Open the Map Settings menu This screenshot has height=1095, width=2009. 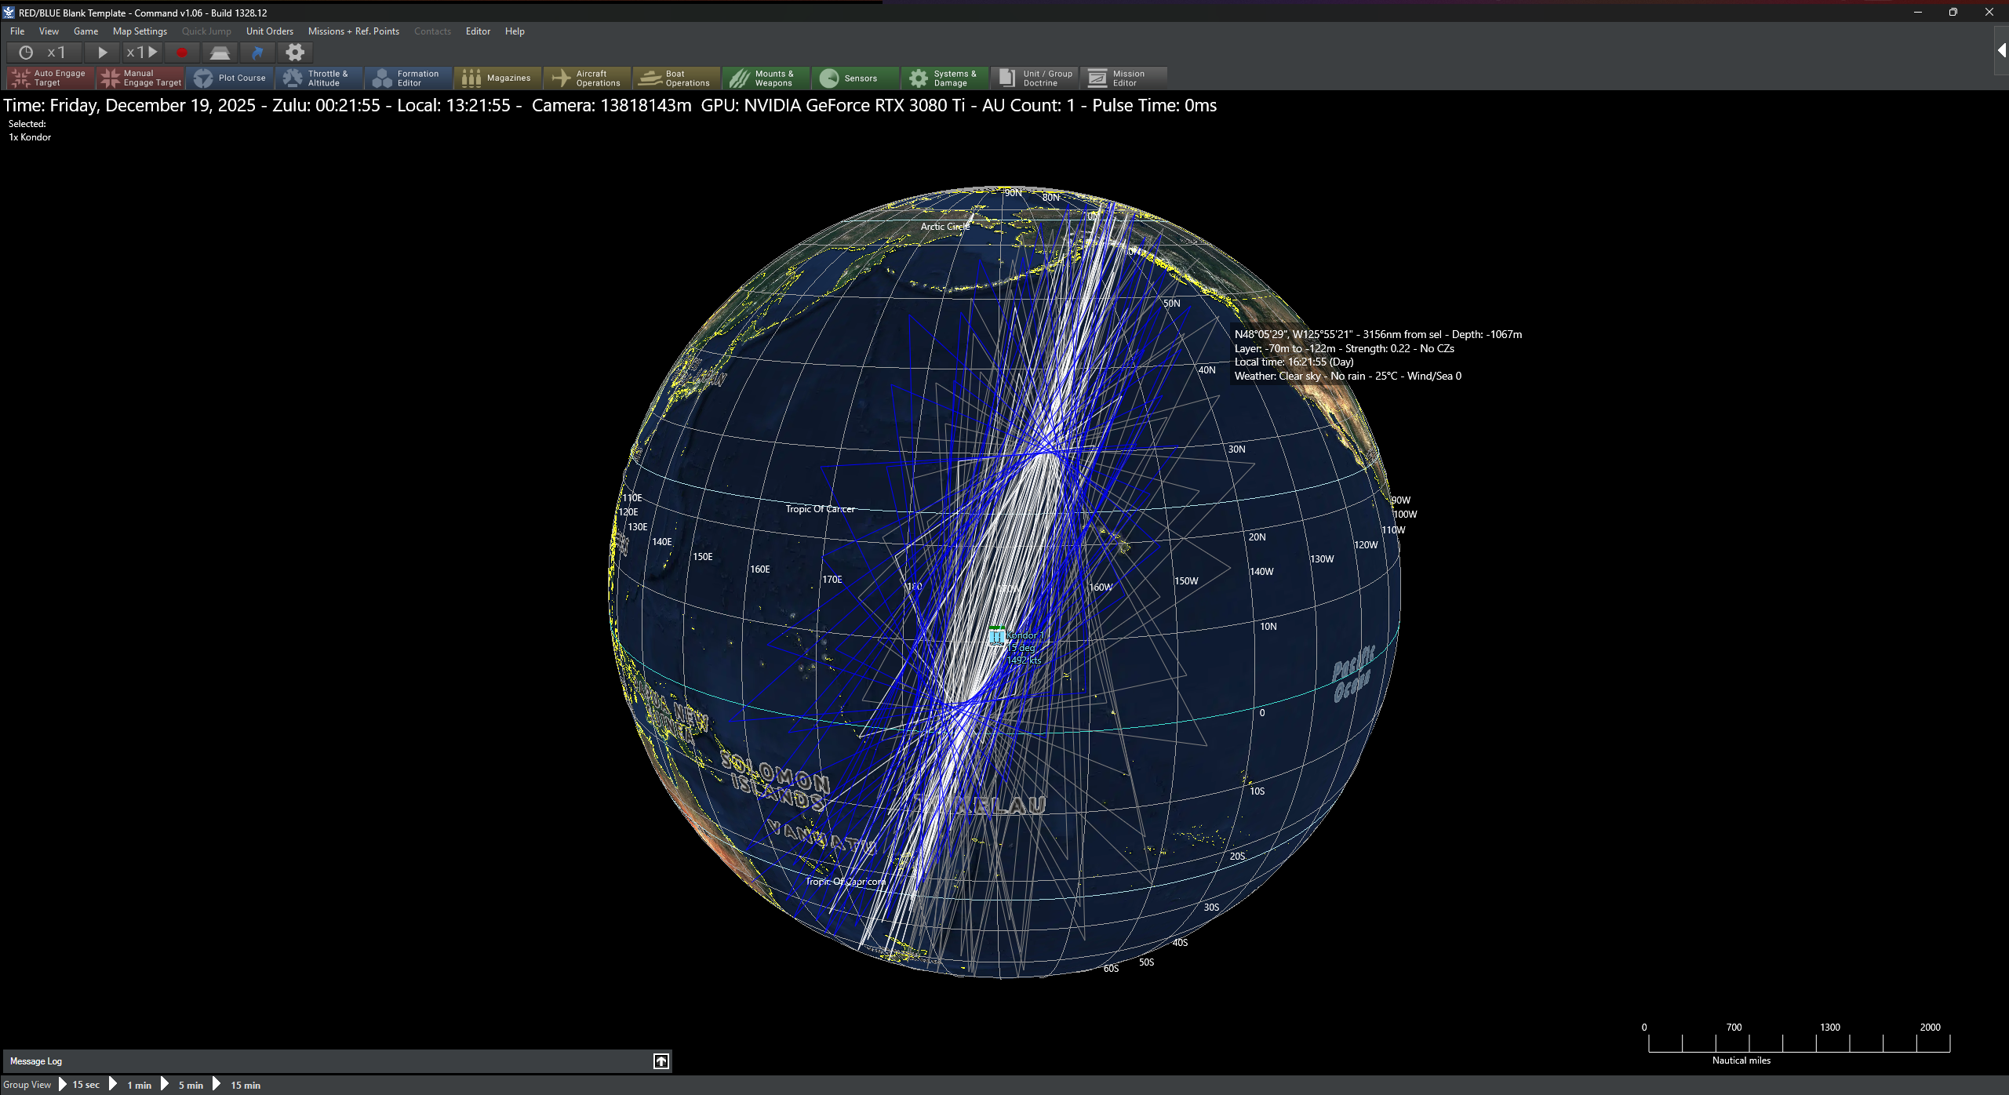tap(140, 31)
